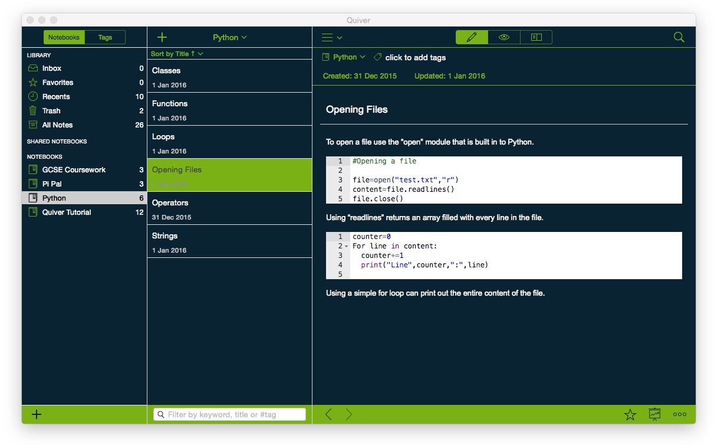Screen dimensions: 724x445
Task: Open the Python notebook dropdown in the note list header
Action: pos(230,37)
